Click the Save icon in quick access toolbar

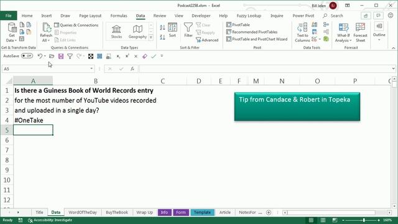[61, 56]
